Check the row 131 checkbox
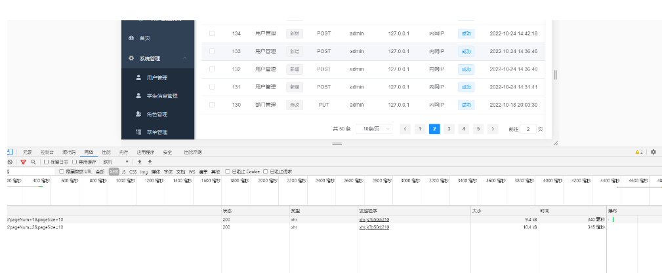 [212, 87]
